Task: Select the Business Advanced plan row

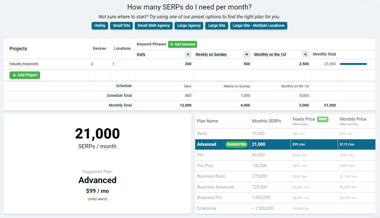Action: click(x=285, y=187)
